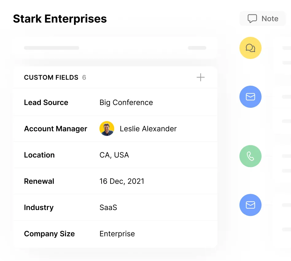Image resolution: width=291 pixels, height=261 pixels.
Task: Click the speech bubble icon on the Note button
Action: coord(252,18)
